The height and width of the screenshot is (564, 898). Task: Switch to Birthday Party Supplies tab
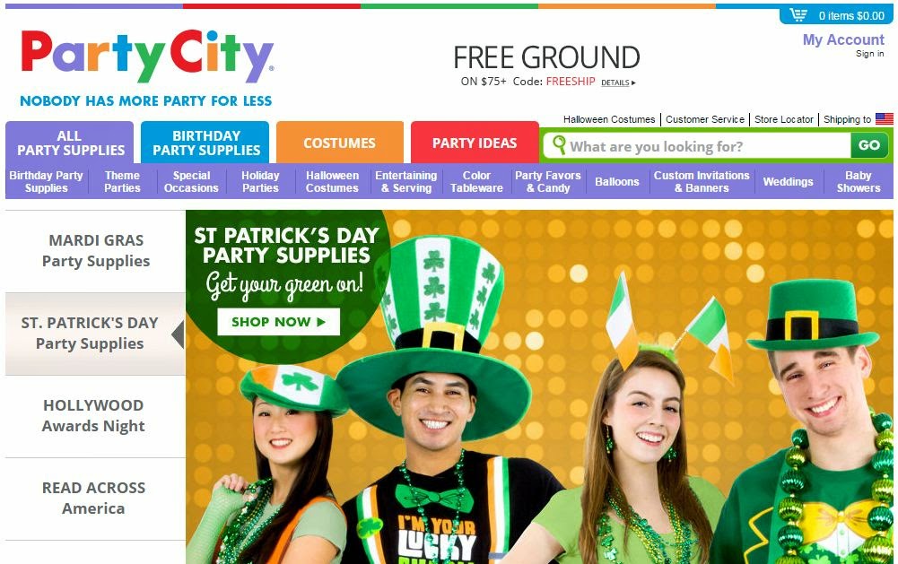click(205, 143)
